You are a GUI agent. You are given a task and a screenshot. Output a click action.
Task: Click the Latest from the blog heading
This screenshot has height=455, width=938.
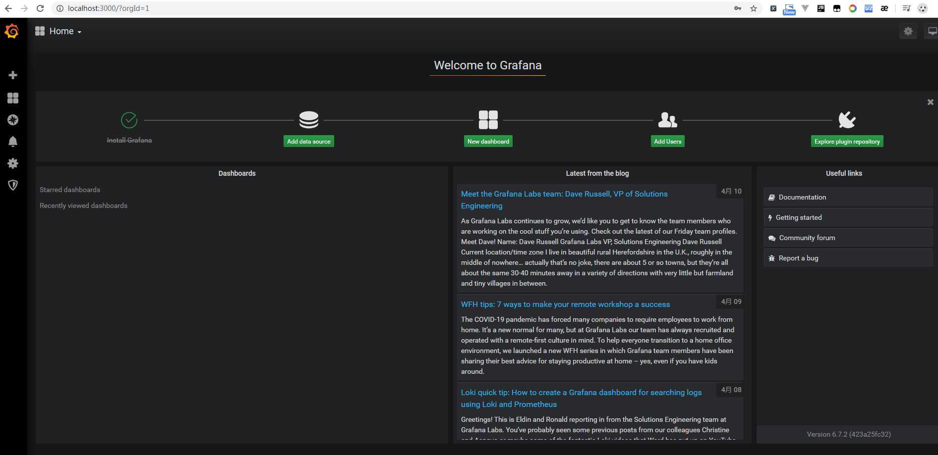point(597,173)
